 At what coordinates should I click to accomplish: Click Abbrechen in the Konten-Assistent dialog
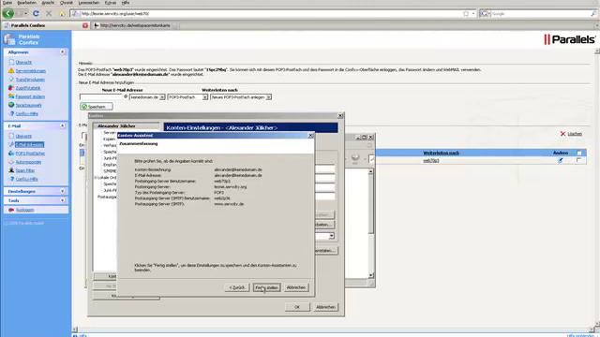[296, 287]
